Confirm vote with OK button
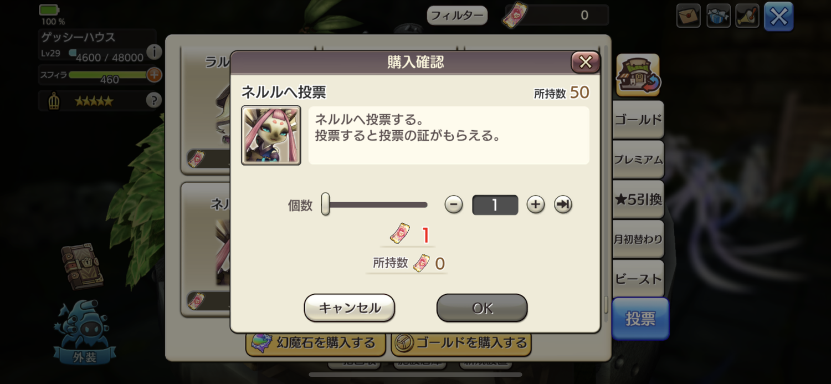Screen dimensions: 831x384 tap(482, 308)
